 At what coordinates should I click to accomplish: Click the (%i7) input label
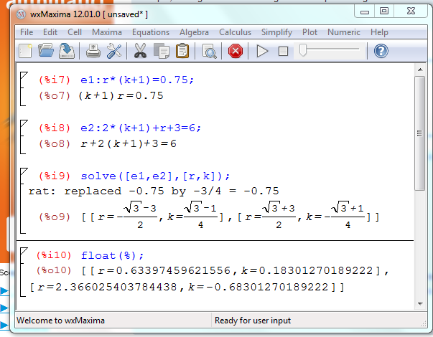click(55, 80)
